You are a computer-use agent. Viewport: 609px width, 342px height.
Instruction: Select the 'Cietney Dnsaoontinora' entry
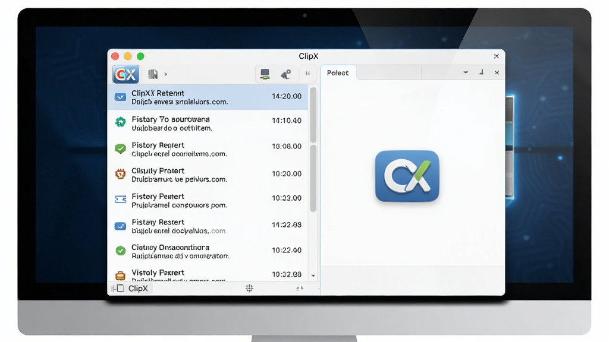(x=208, y=251)
